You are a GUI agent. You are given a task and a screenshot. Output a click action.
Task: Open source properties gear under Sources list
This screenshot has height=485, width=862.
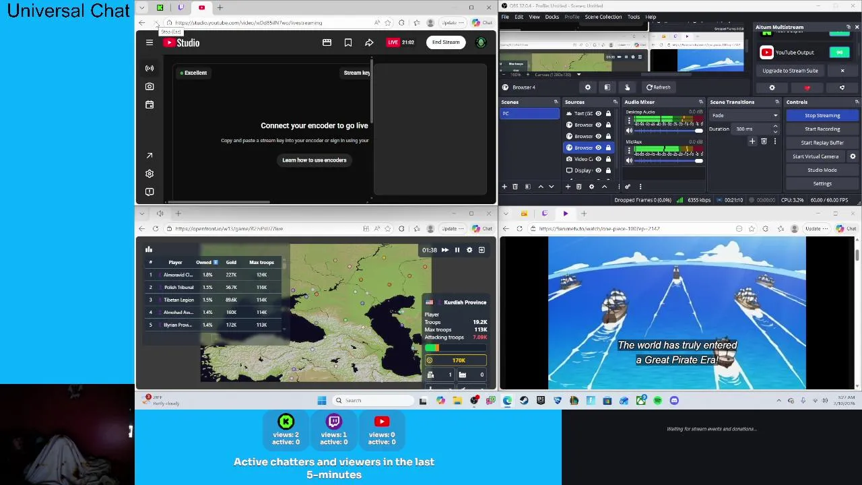(x=591, y=187)
